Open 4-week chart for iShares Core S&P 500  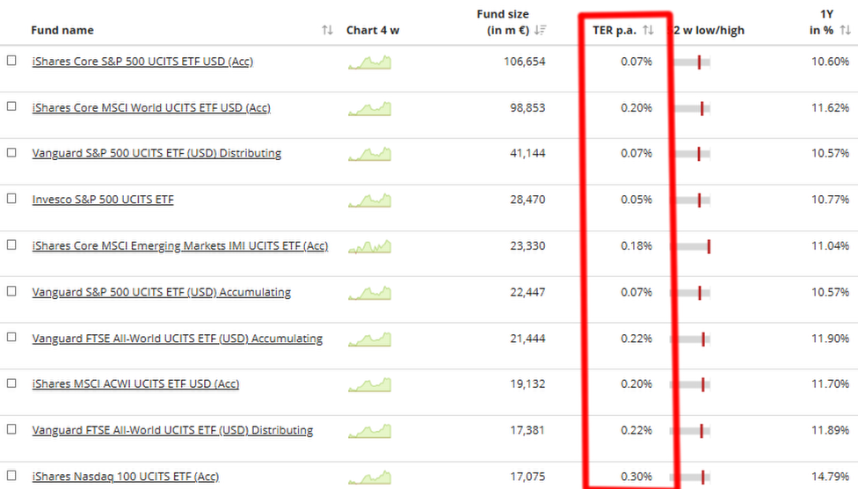(369, 62)
